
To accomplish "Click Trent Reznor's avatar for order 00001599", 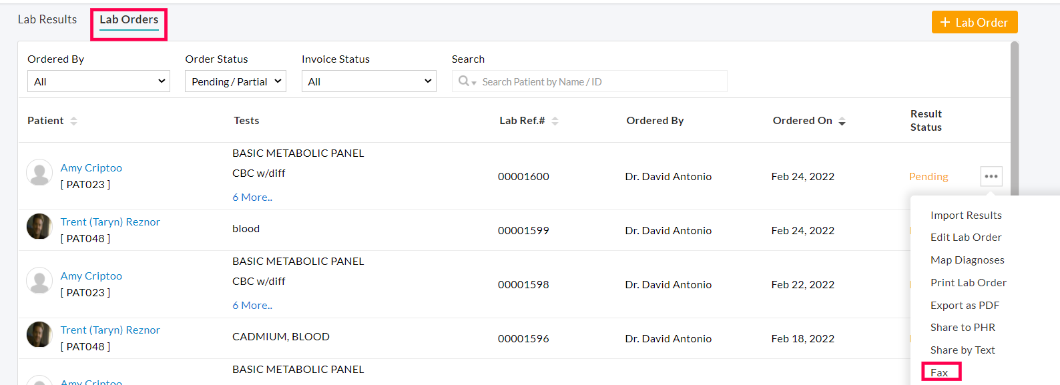I will tap(39, 226).
